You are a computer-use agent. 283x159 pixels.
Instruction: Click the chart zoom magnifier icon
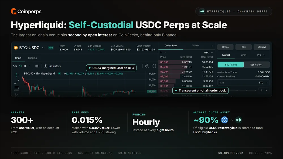point(147,66)
